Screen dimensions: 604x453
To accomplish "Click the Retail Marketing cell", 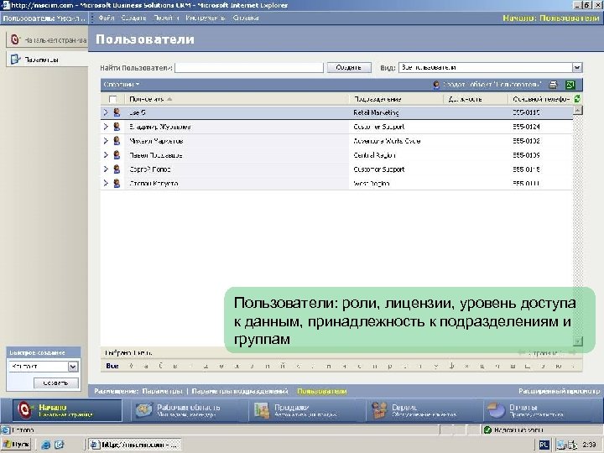I will 377,112.
